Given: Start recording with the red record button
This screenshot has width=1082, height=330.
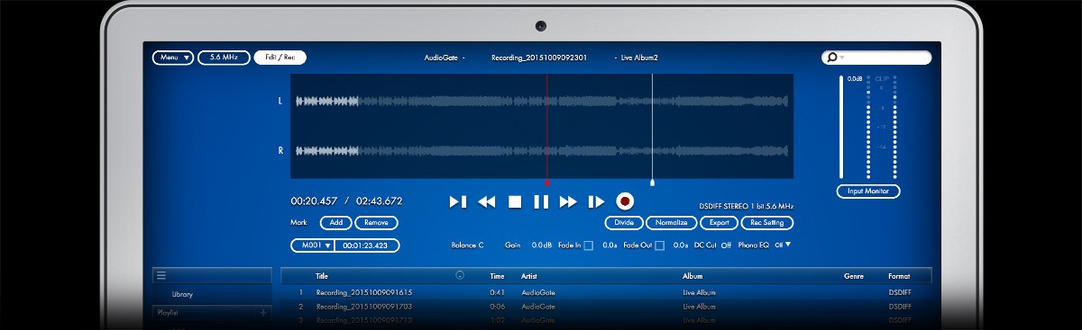Looking at the screenshot, I should (624, 201).
